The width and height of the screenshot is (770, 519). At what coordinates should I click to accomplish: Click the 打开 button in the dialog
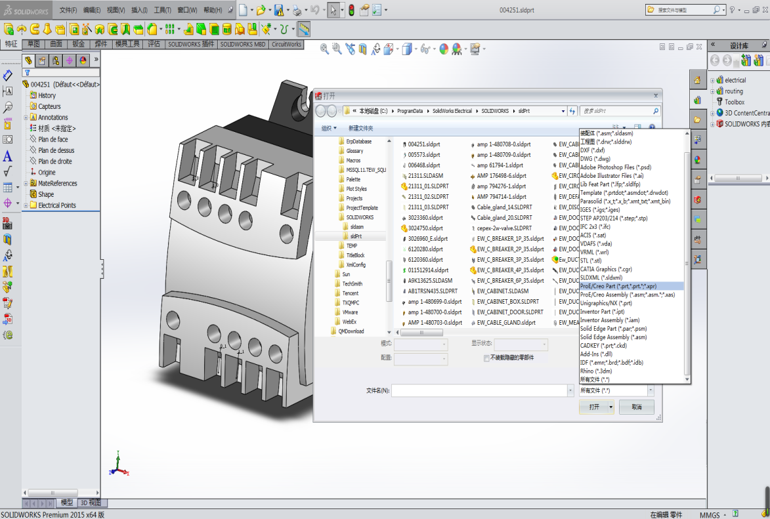[x=594, y=407]
